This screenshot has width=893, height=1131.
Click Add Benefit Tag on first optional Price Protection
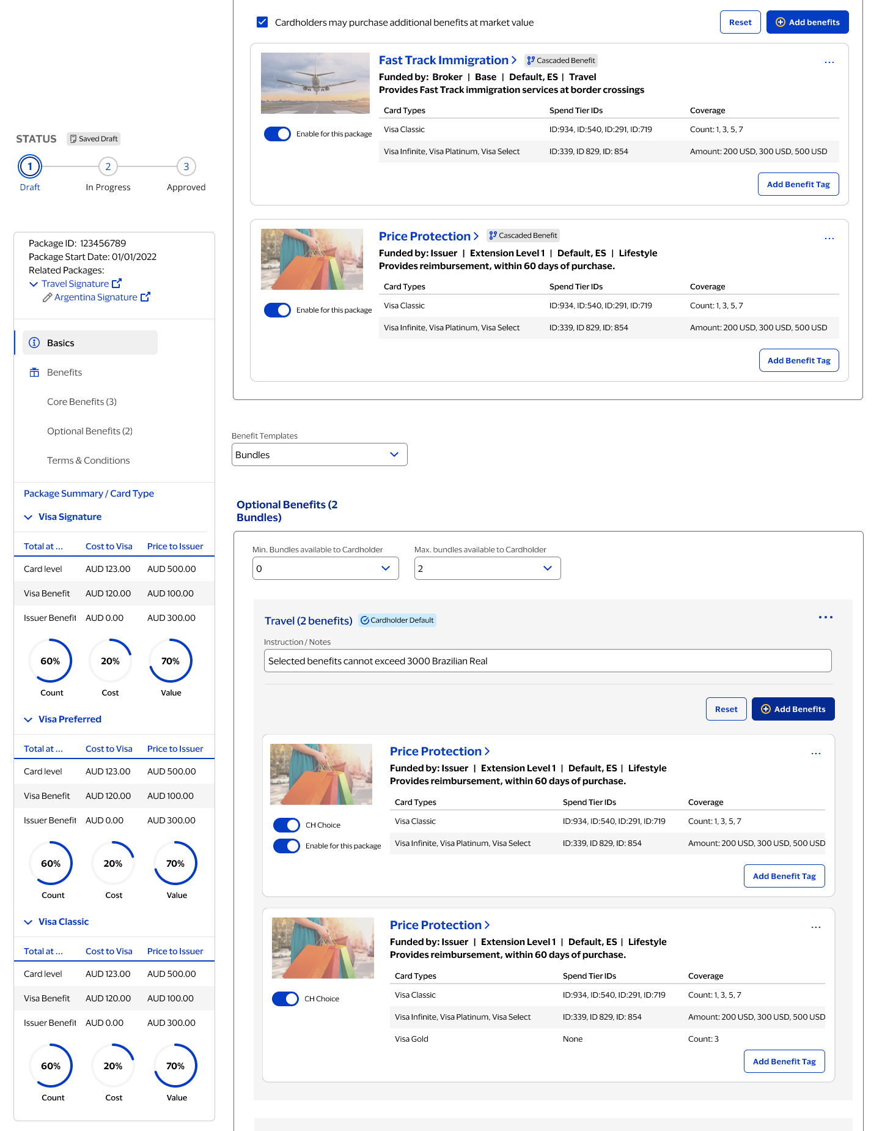coord(784,876)
